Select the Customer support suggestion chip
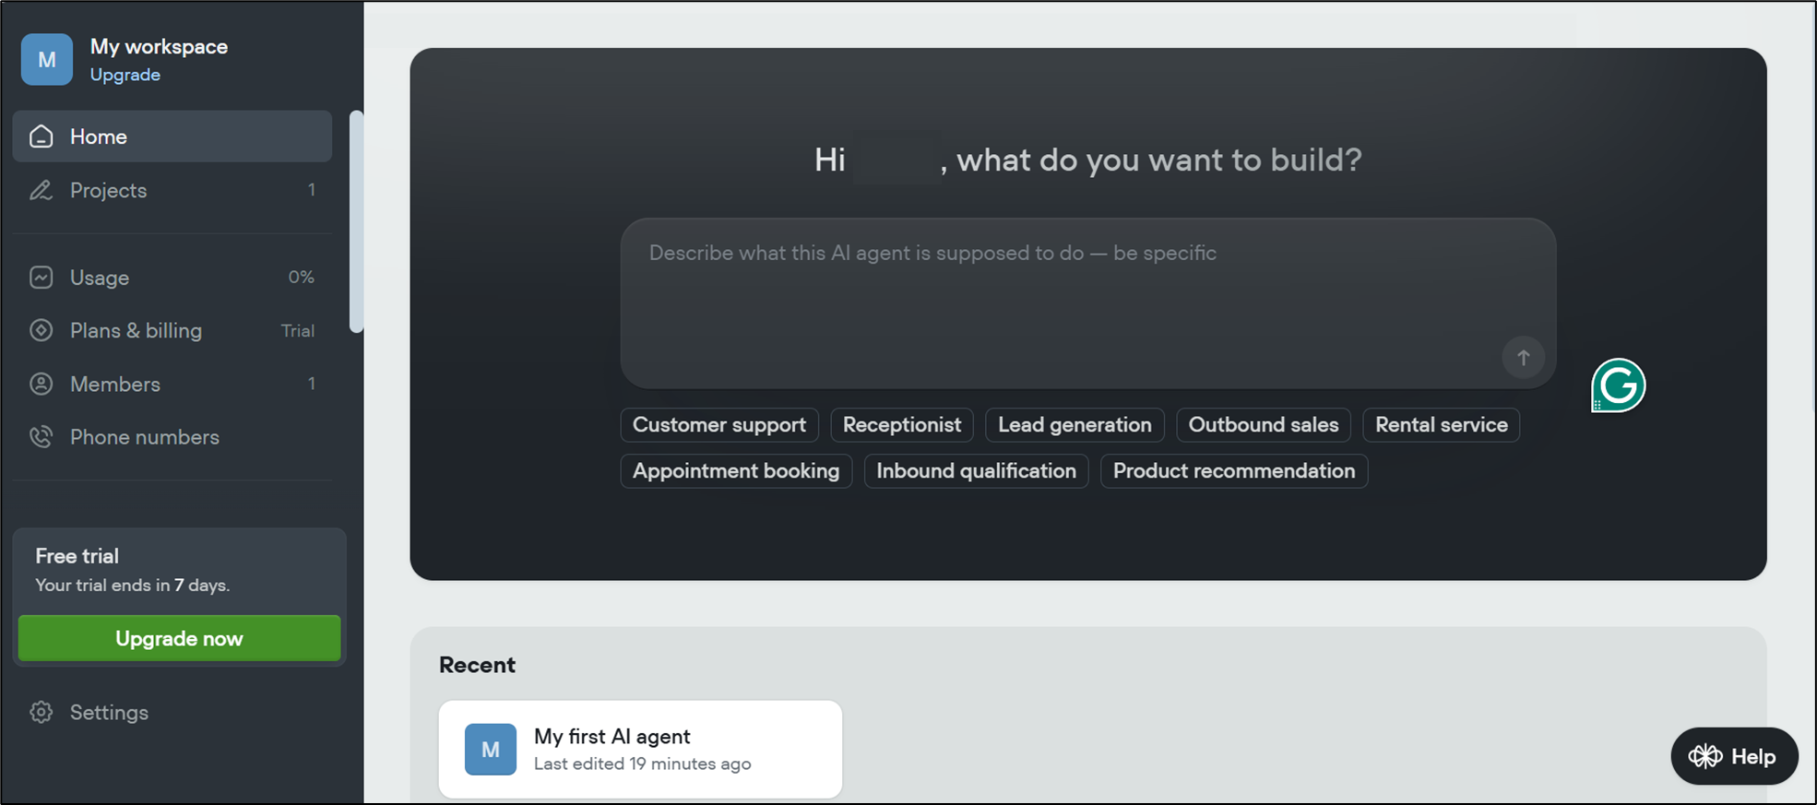Image resolution: width=1817 pixels, height=805 pixels. [718, 425]
